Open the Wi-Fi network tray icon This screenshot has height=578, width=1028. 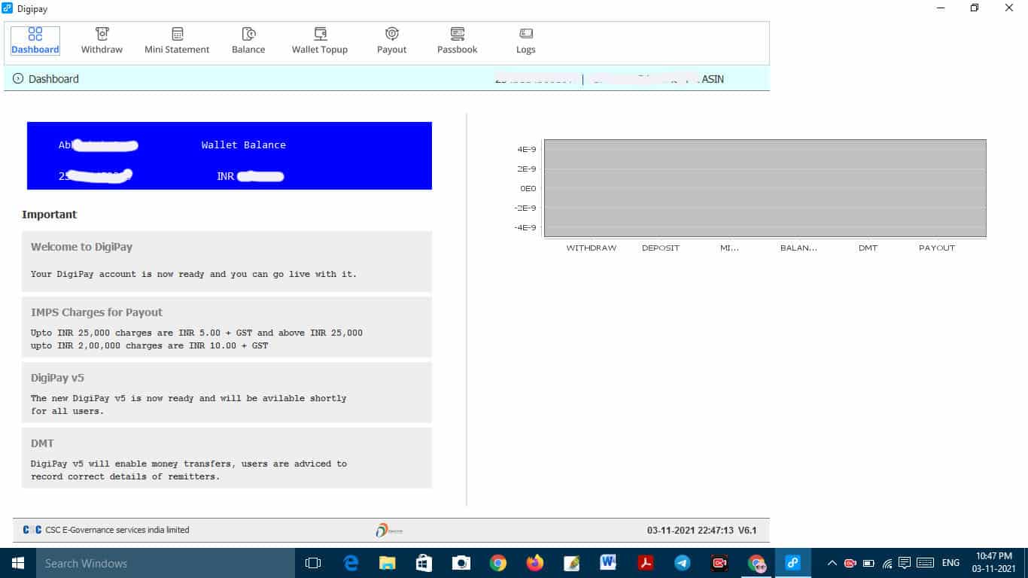point(887,563)
